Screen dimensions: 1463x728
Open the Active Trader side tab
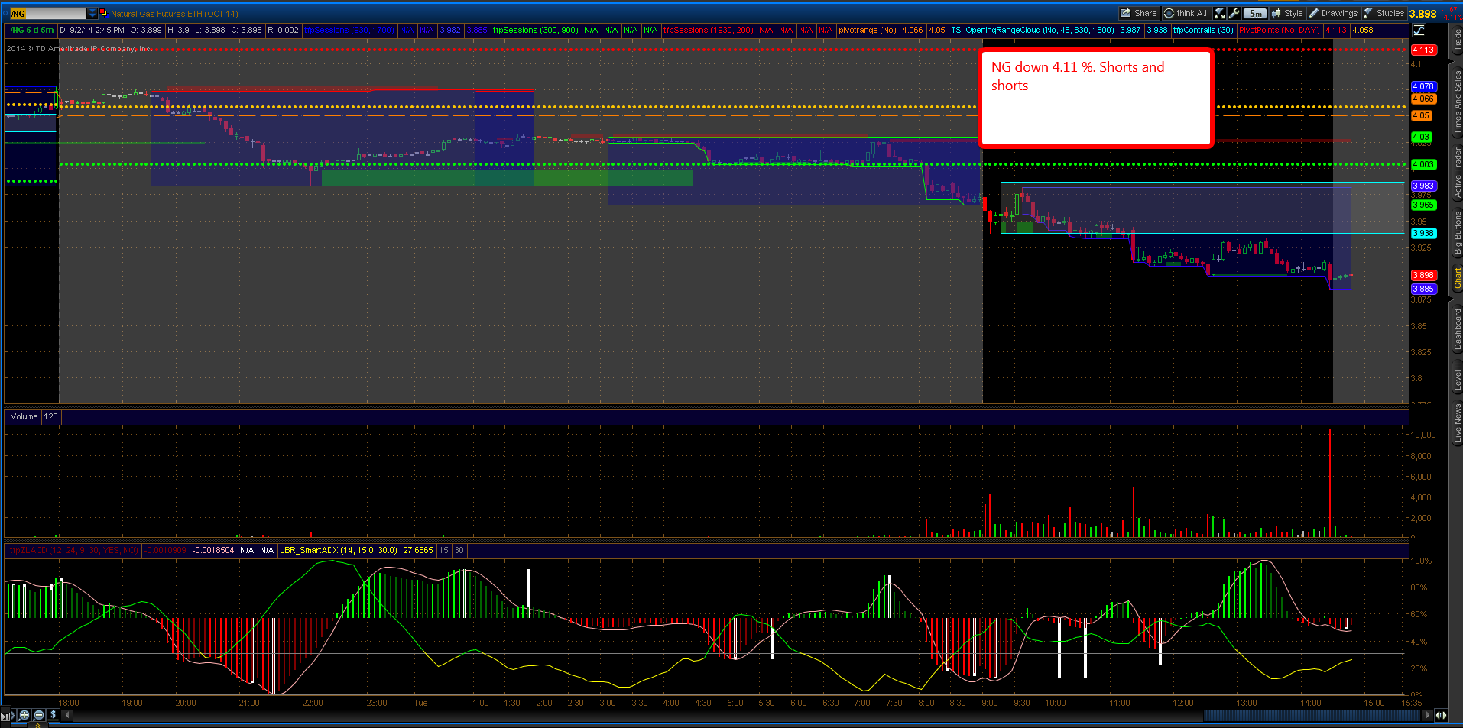[1457, 173]
